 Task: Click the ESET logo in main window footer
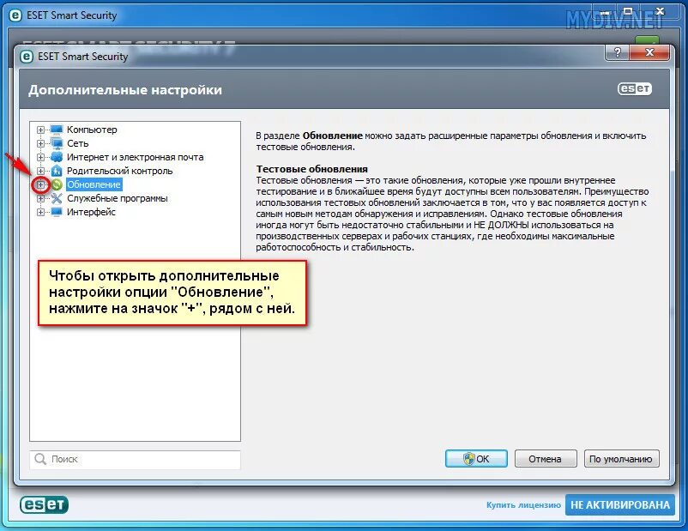44,504
